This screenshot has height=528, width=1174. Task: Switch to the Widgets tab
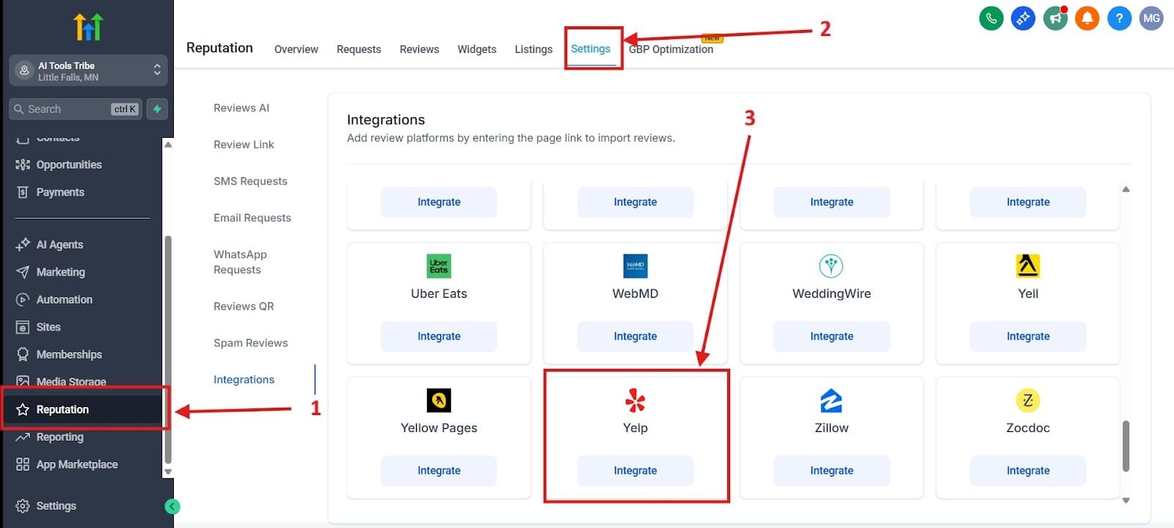click(x=477, y=49)
